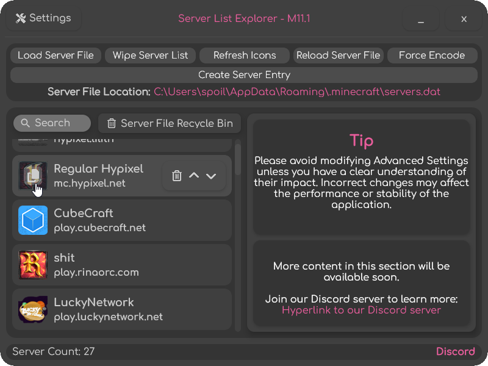Focus the Search field
Screen dimensions: 488x366
click(x=52, y=123)
